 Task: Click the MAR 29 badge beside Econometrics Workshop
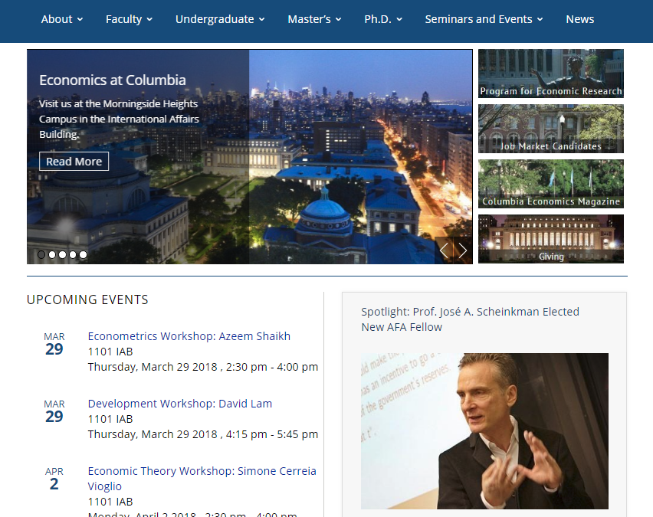pos(54,343)
